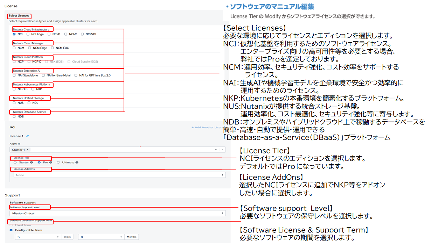The width and height of the screenshot is (431, 245).
Task: Click the help icon next to Ultimate
Action: 77,163
